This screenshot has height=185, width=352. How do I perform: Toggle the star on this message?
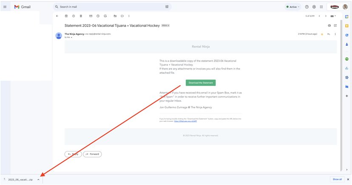click(x=322, y=34)
